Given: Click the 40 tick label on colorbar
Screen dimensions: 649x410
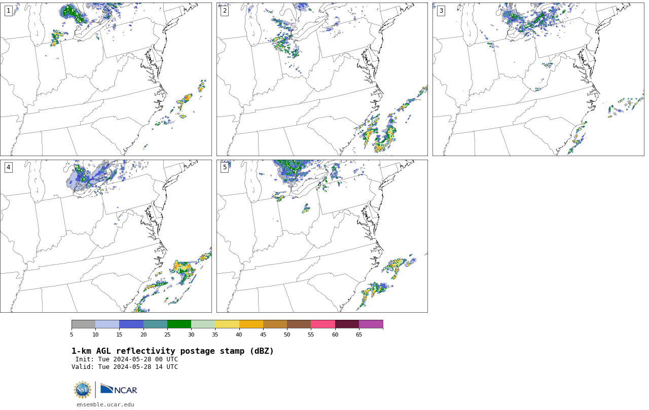Looking at the screenshot, I should pyautogui.click(x=239, y=334).
